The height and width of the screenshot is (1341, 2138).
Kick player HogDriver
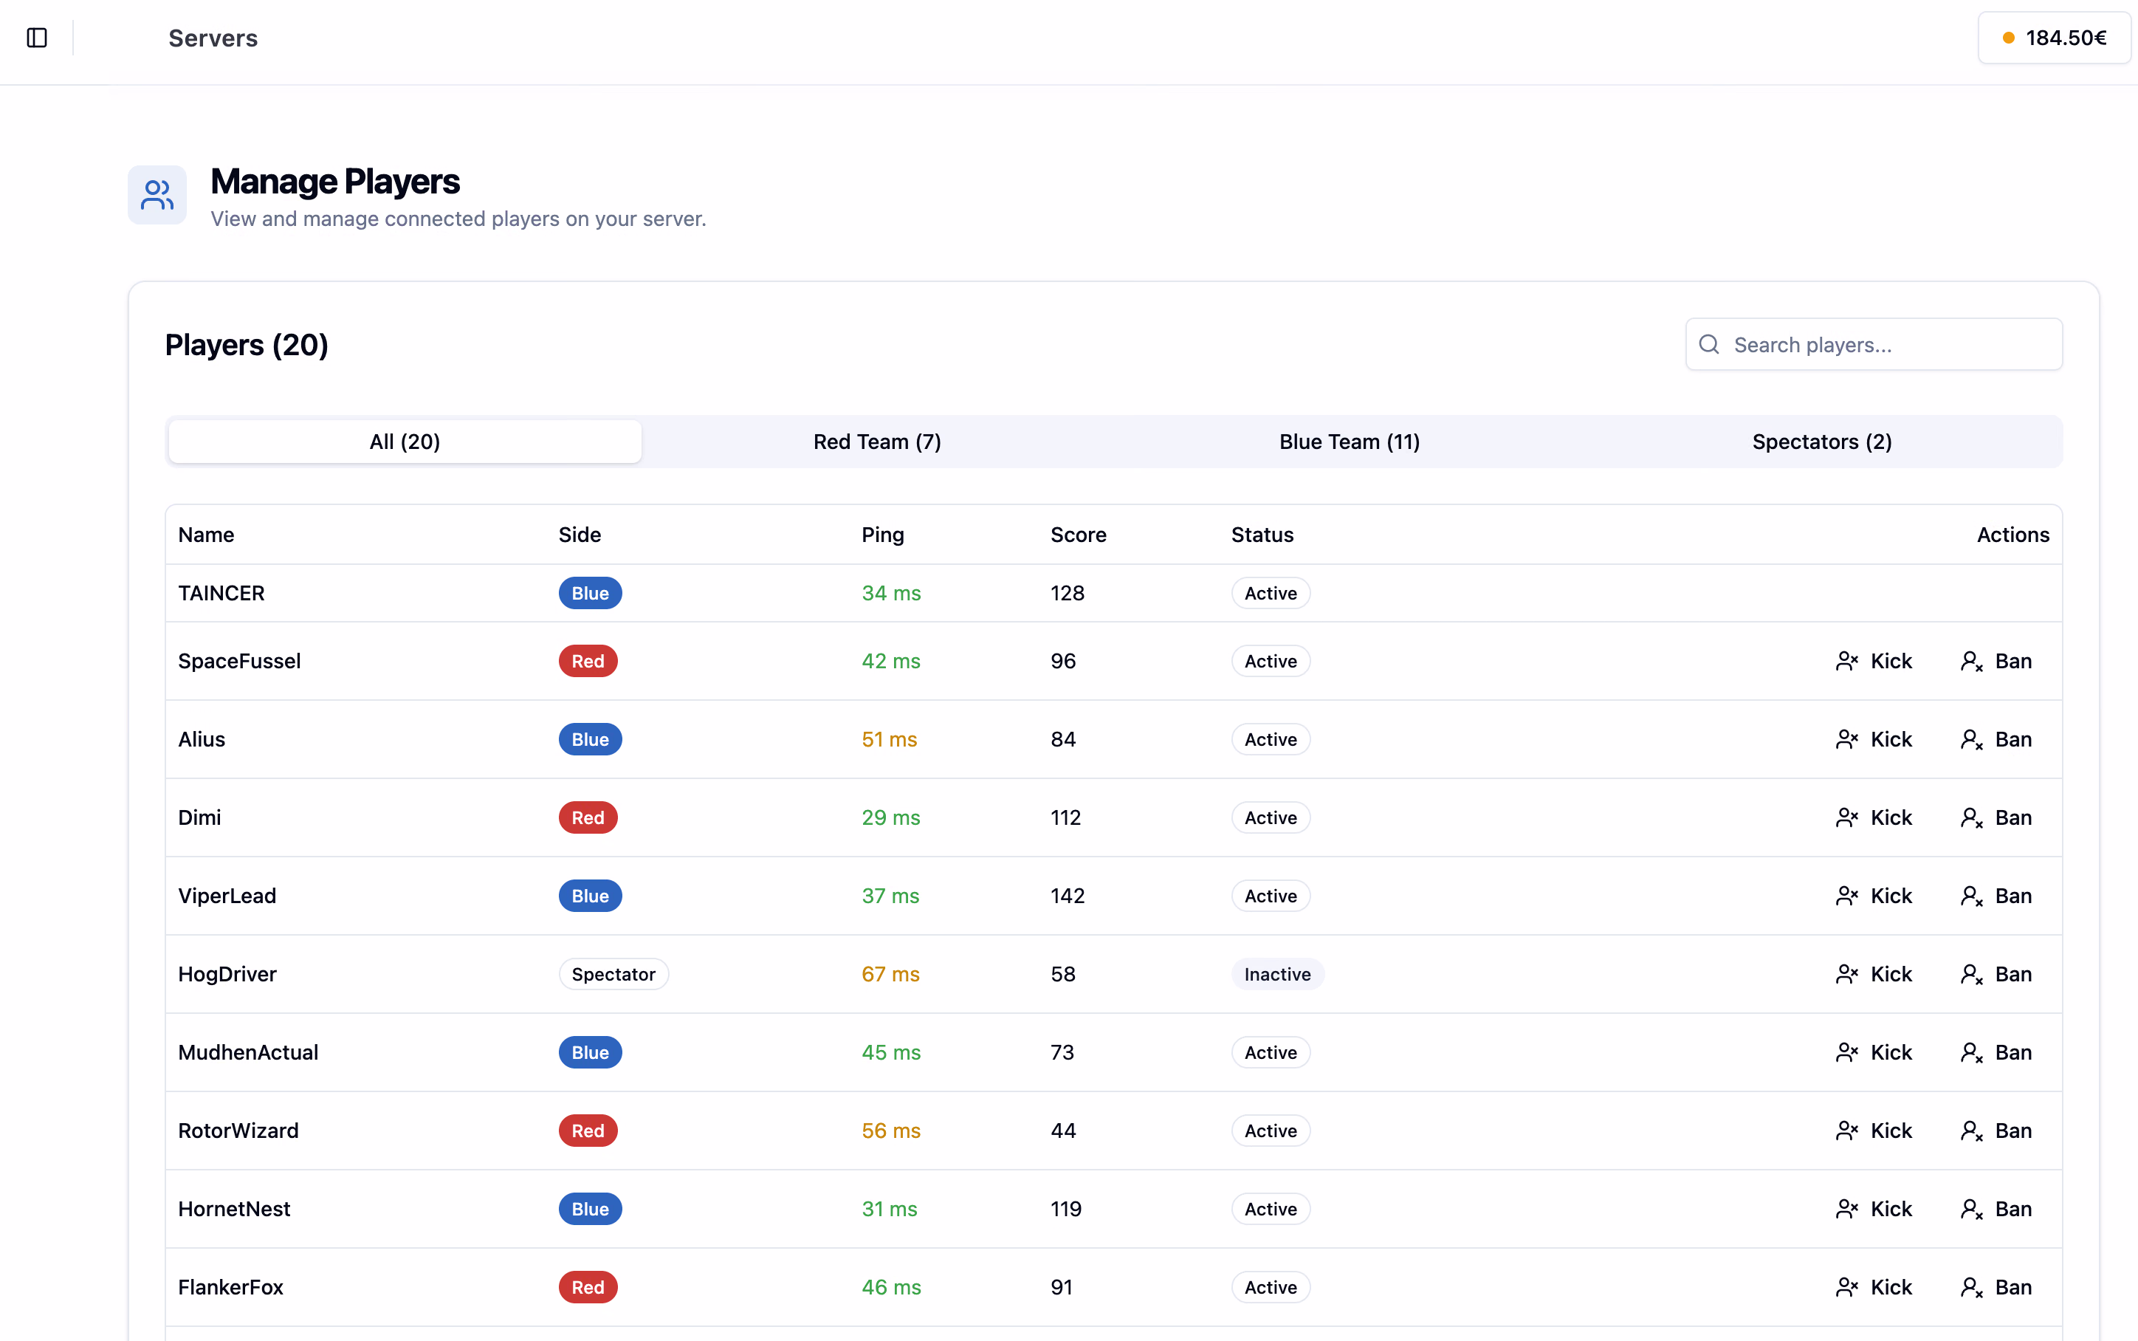[x=1874, y=974]
